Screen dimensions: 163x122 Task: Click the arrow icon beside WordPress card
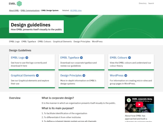(x=126, y=75)
